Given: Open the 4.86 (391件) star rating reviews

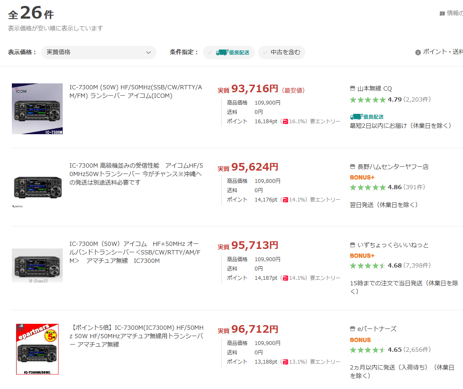Looking at the screenshot, I should (388, 187).
